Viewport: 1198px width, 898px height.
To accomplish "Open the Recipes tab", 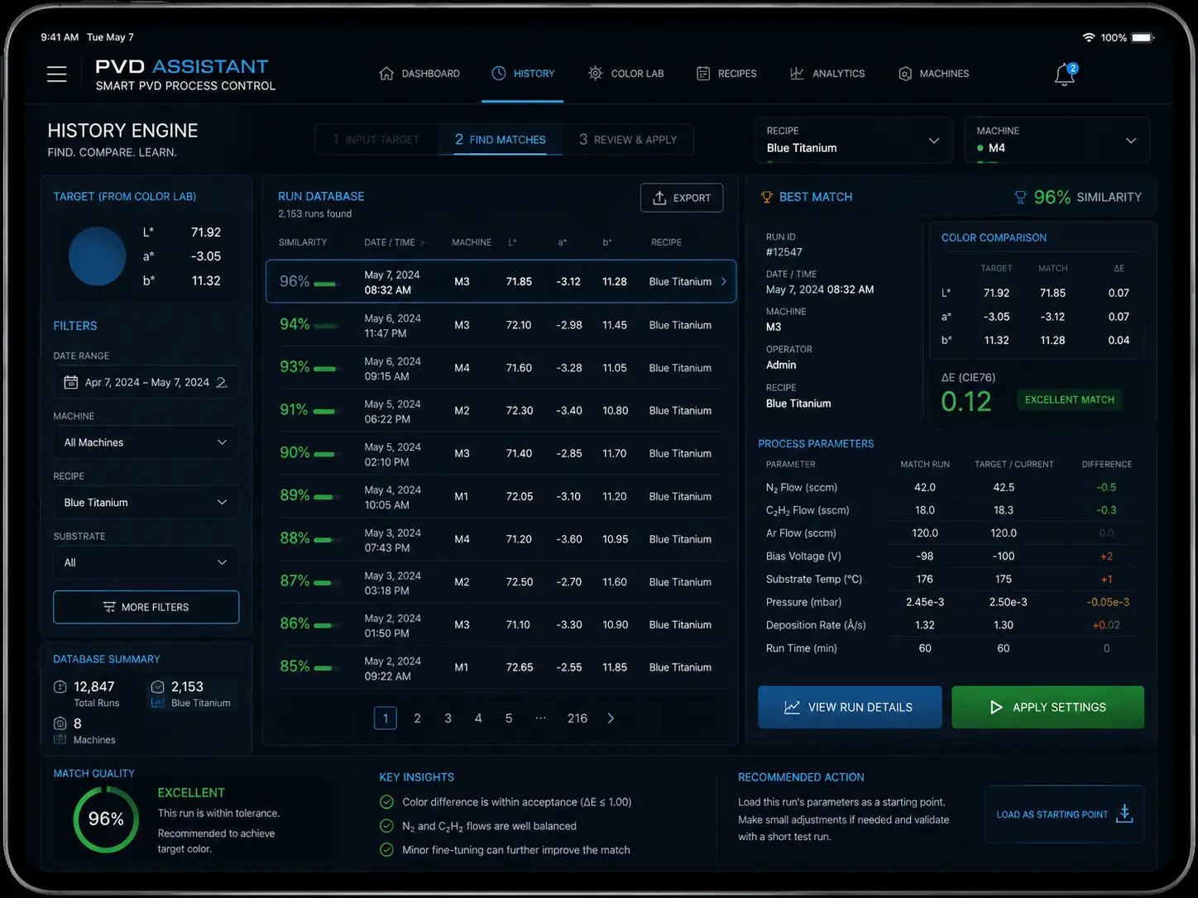I will click(726, 74).
